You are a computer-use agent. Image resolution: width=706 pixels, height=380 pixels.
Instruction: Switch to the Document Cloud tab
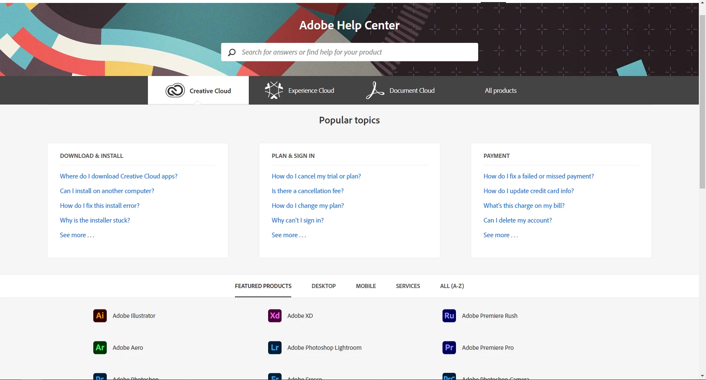click(x=400, y=90)
